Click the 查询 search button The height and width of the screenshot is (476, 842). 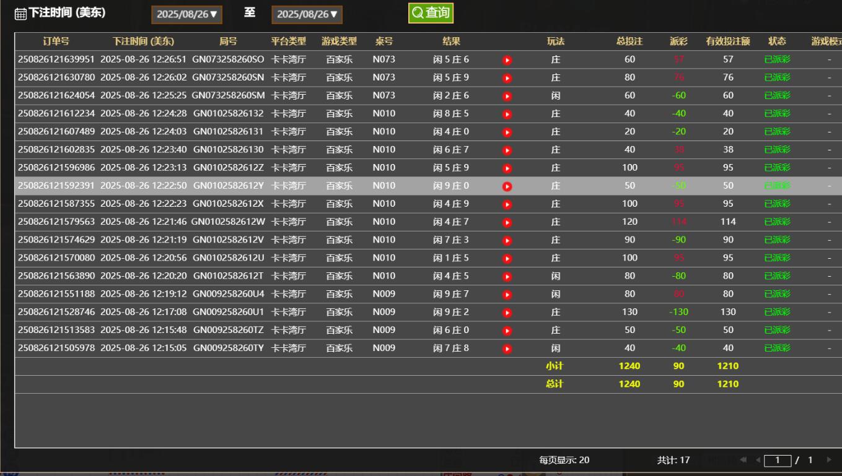click(431, 13)
